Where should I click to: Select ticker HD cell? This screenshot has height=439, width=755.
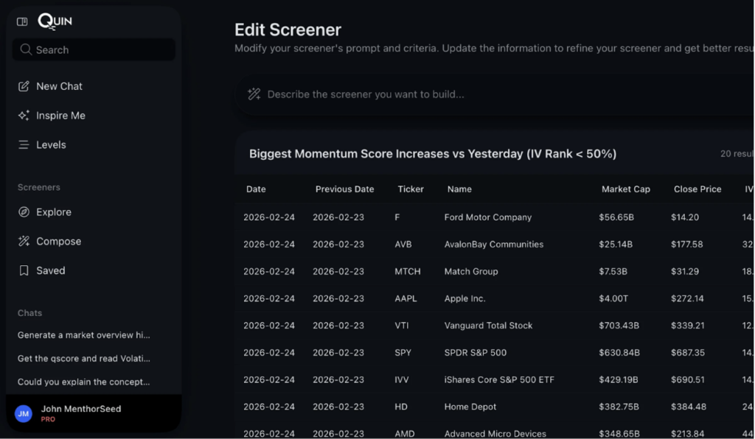tap(401, 407)
